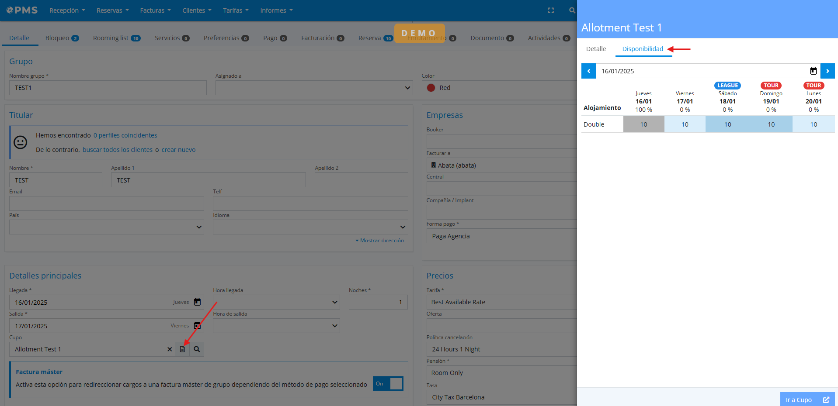Screen dimensions: 838x406
Task: Click the crear nuevo link
Action: [x=178, y=150]
